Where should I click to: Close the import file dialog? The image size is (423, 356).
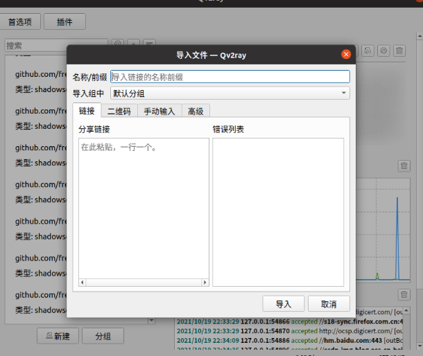pos(346,54)
